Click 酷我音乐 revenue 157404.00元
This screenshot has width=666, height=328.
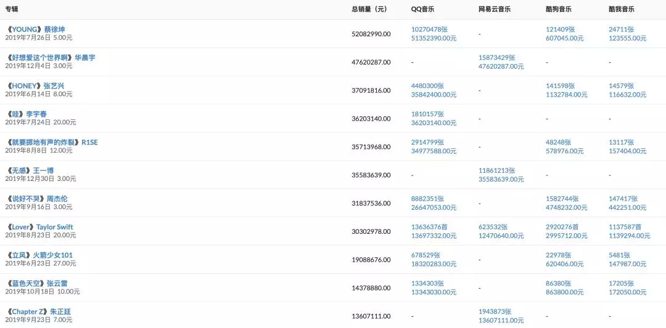[x=627, y=151]
